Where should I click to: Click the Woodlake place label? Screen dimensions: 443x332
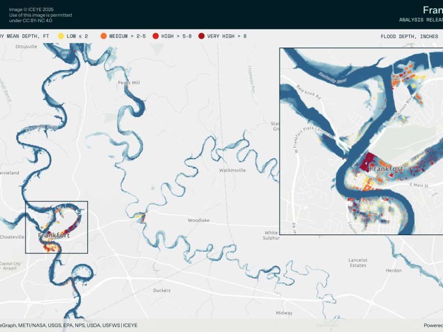coord(198,220)
